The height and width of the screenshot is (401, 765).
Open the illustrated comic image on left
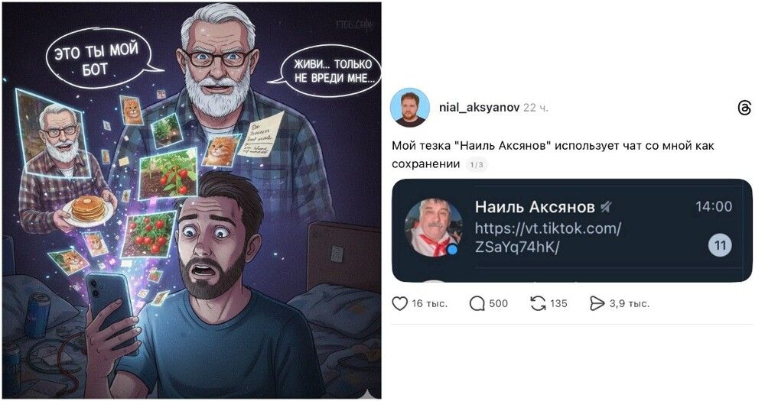coord(192,200)
